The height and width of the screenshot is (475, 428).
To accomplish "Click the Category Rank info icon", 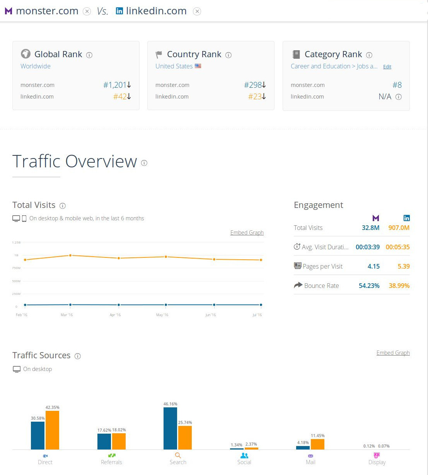I will point(369,55).
